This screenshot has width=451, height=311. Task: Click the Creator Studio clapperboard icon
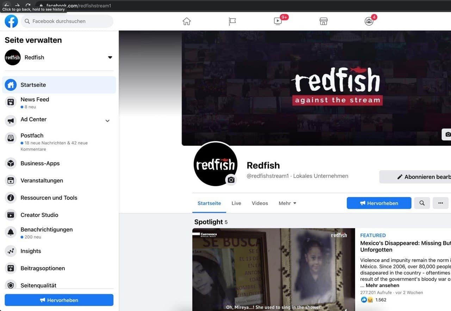(x=11, y=215)
